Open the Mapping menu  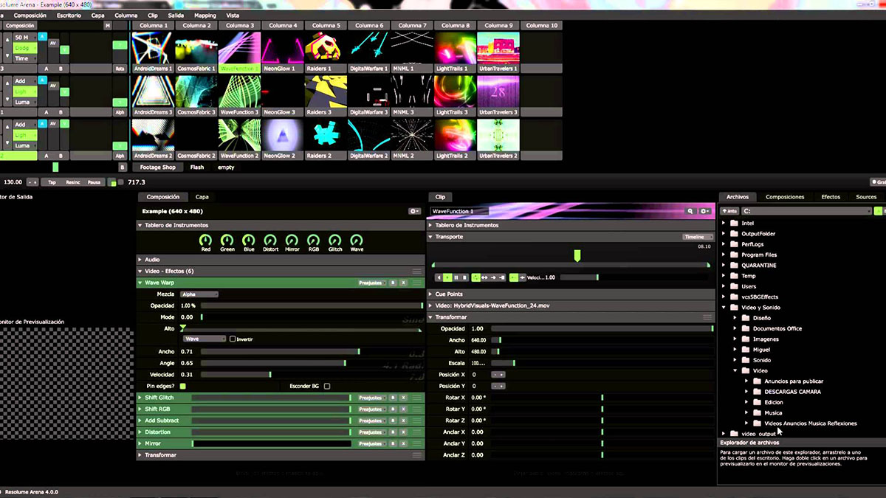pos(204,14)
